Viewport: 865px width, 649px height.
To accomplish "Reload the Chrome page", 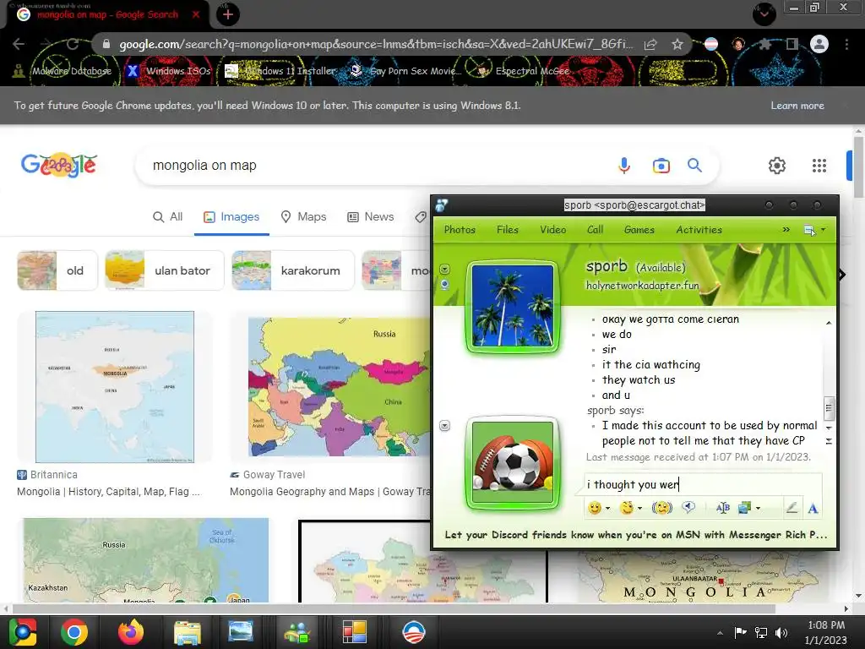I will pos(73,44).
